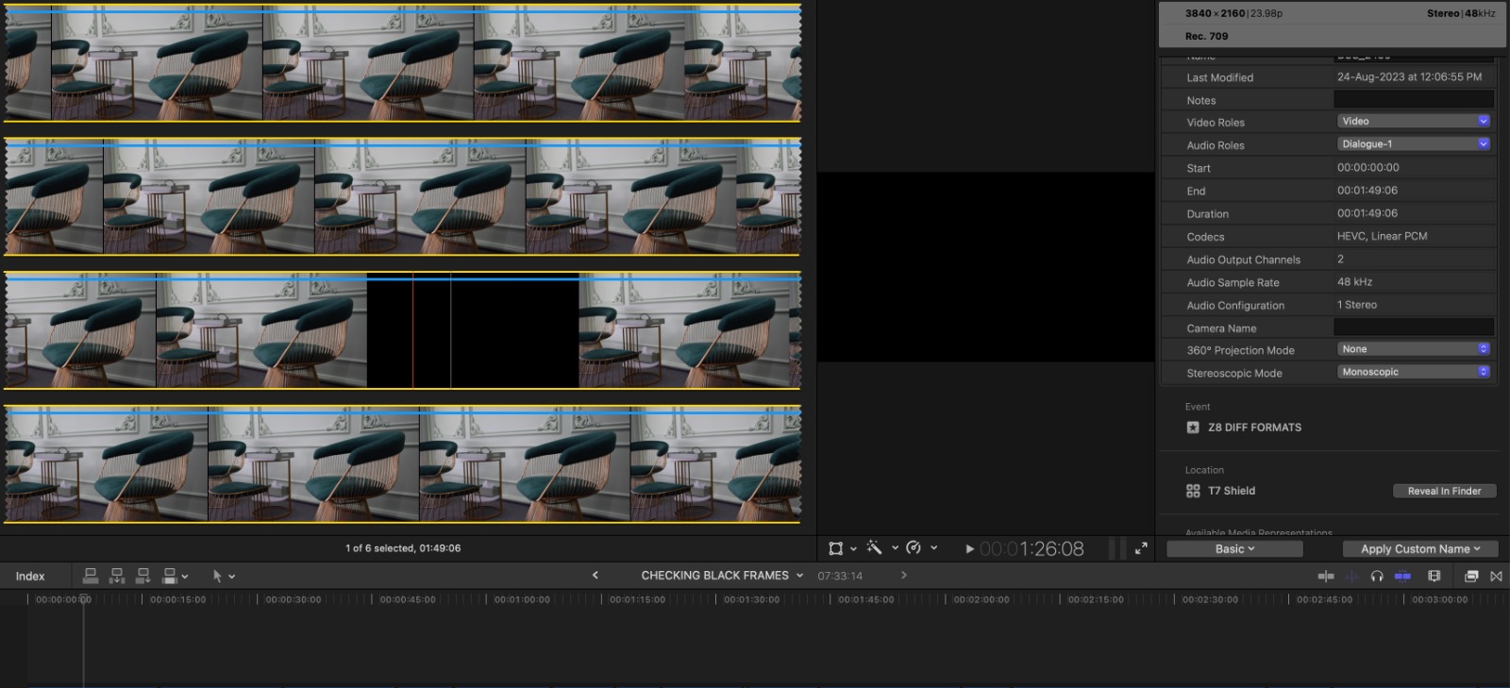Go back in timeline history arrow
Viewport: 1510px width, 688px height.
pos(595,575)
